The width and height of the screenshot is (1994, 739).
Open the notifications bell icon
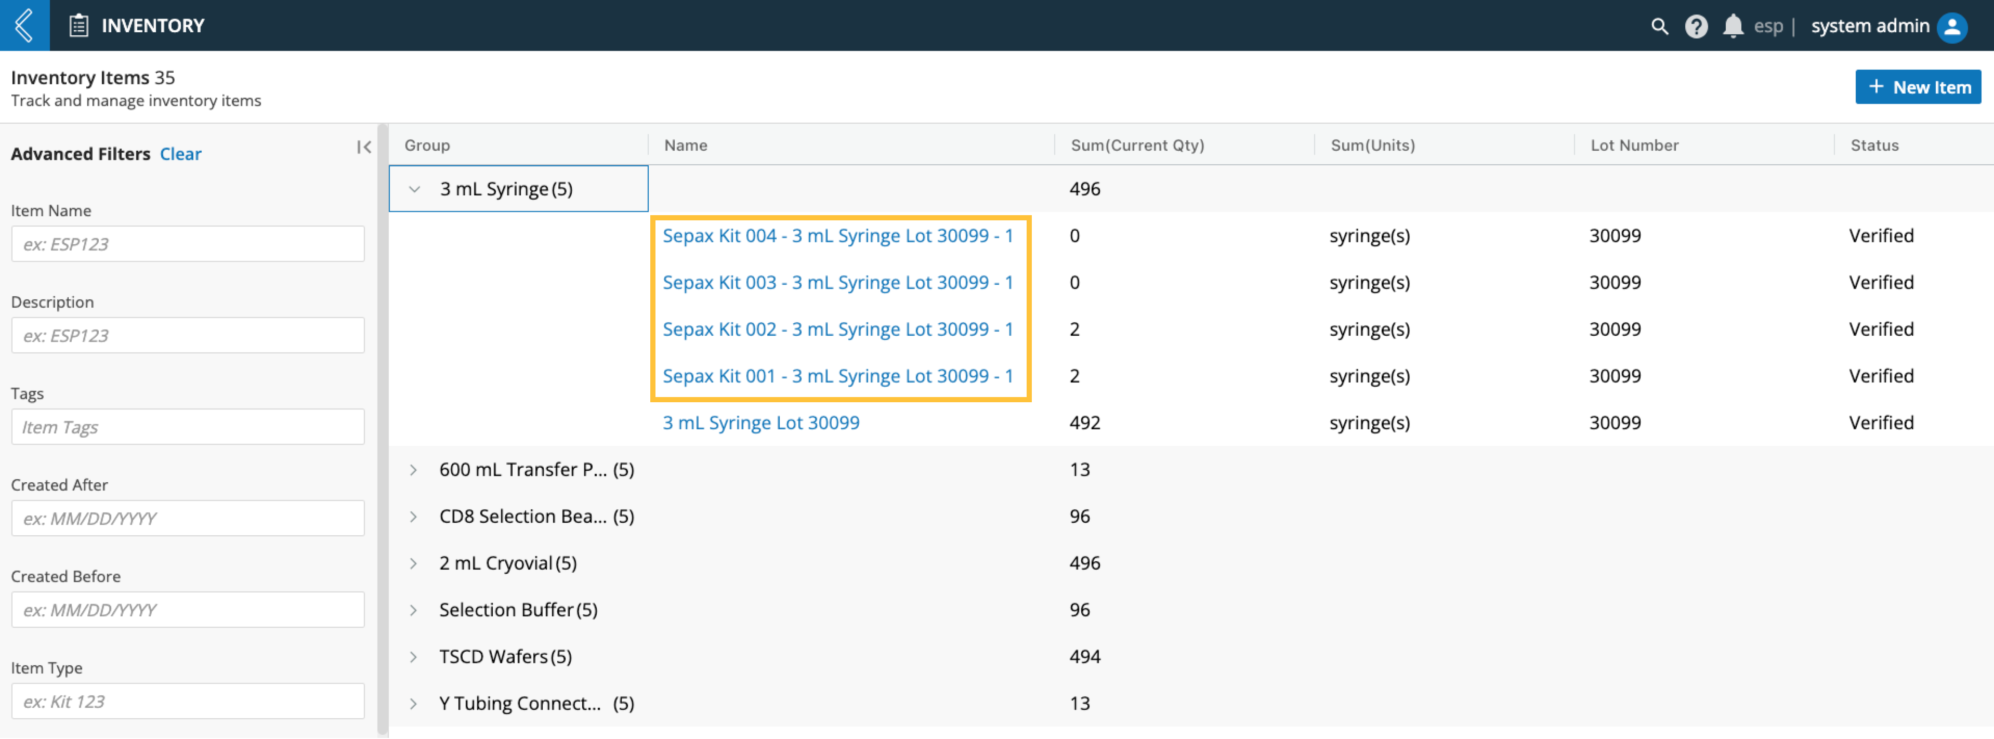click(x=1733, y=27)
